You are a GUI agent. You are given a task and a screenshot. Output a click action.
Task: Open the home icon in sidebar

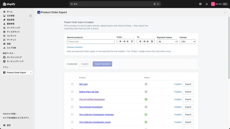(4, 12)
